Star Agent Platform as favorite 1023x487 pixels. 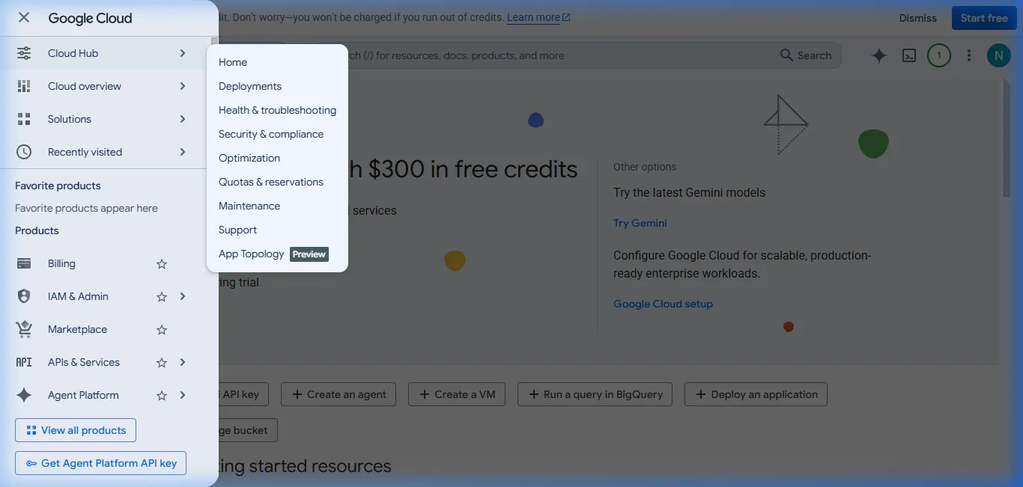(162, 395)
